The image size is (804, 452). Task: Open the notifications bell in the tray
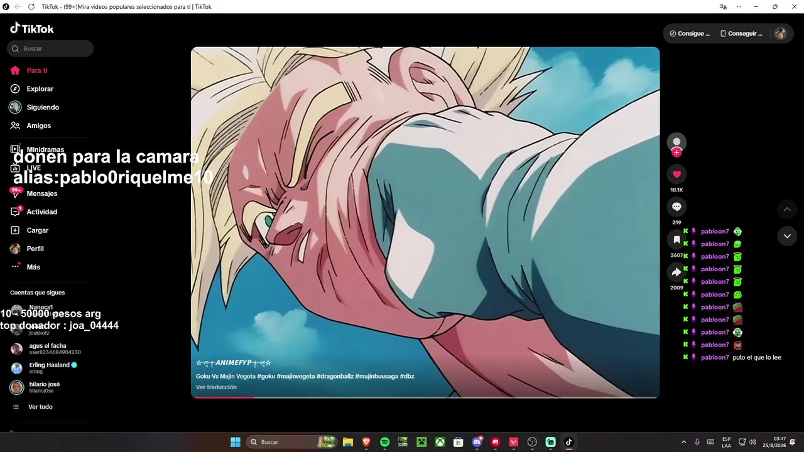[x=793, y=442]
